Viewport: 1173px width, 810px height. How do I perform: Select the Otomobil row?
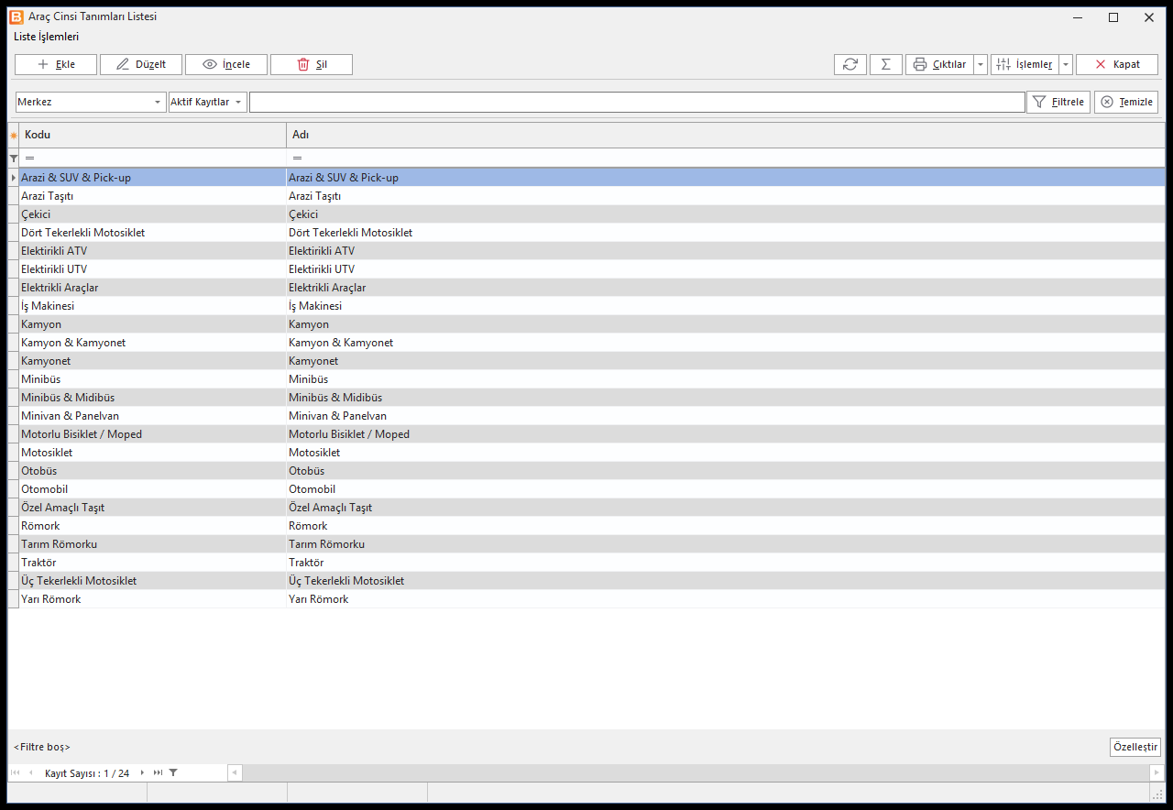(x=586, y=489)
